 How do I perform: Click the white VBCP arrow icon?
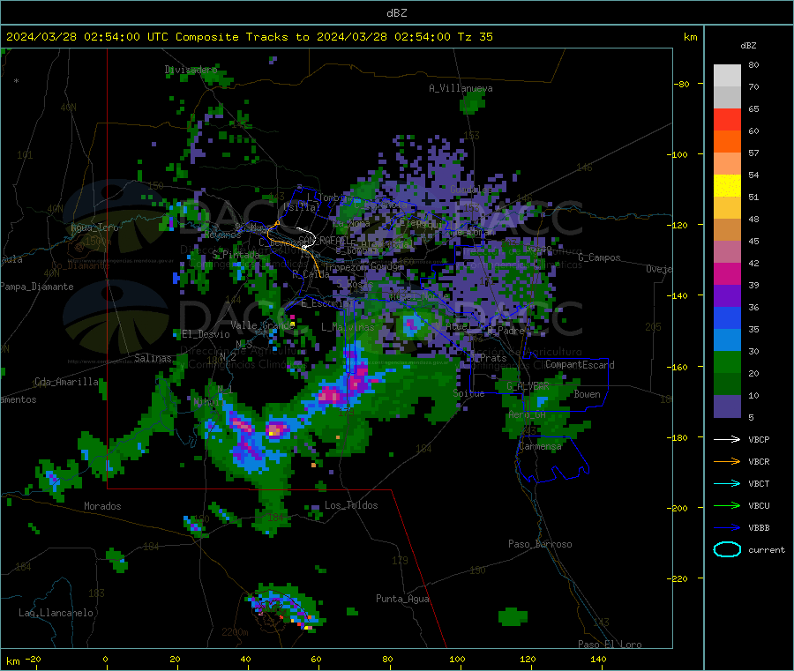click(727, 439)
